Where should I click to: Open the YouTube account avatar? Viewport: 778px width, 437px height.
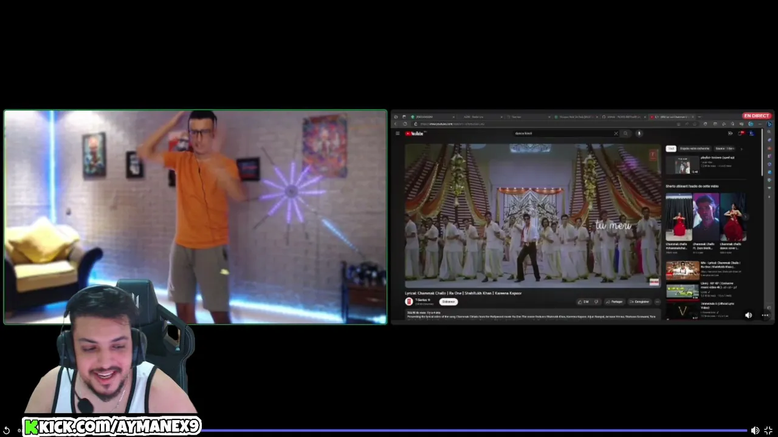(751, 134)
